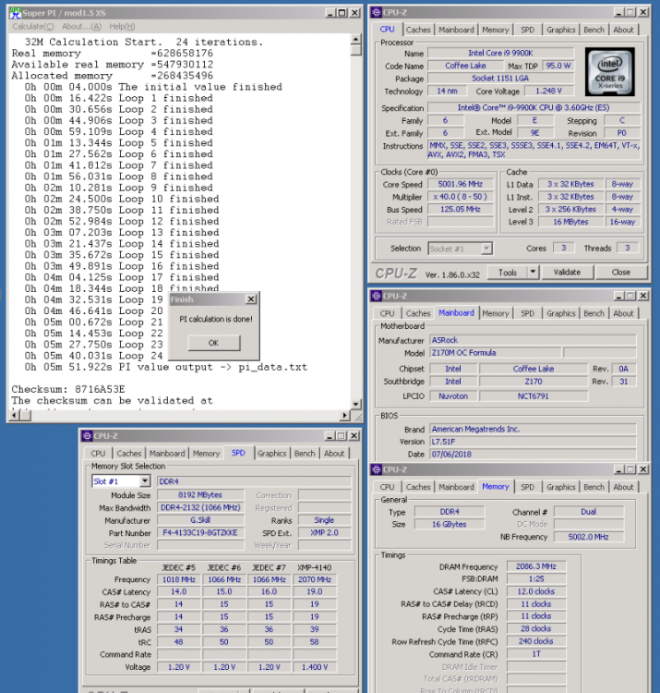This screenshot has width=660, height=693.
Task: Switch to Bench tab in top CPU-Z window
Action: tap(594, 30)
